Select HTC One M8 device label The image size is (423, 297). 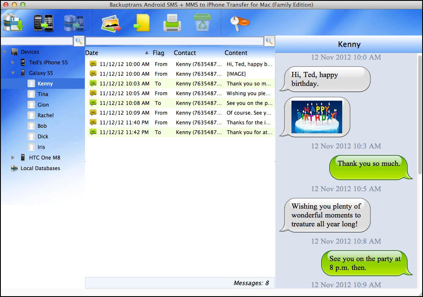click(45, 157)
